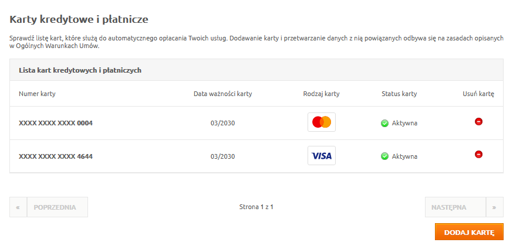Click green active status icon for Mastercard
The image size is (513, 246).
tap(385, 124)
